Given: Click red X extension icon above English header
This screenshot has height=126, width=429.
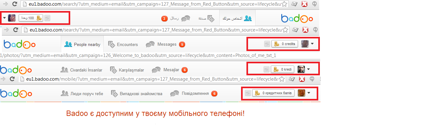Looking at the screenshot, I should click(x=305, y=30).
